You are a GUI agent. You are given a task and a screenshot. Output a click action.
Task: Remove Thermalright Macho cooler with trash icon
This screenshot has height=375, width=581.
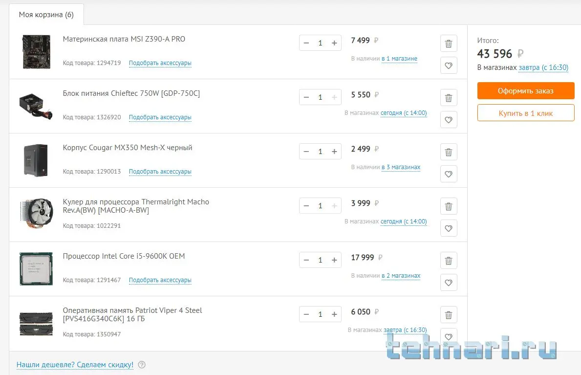coord(449,207)
